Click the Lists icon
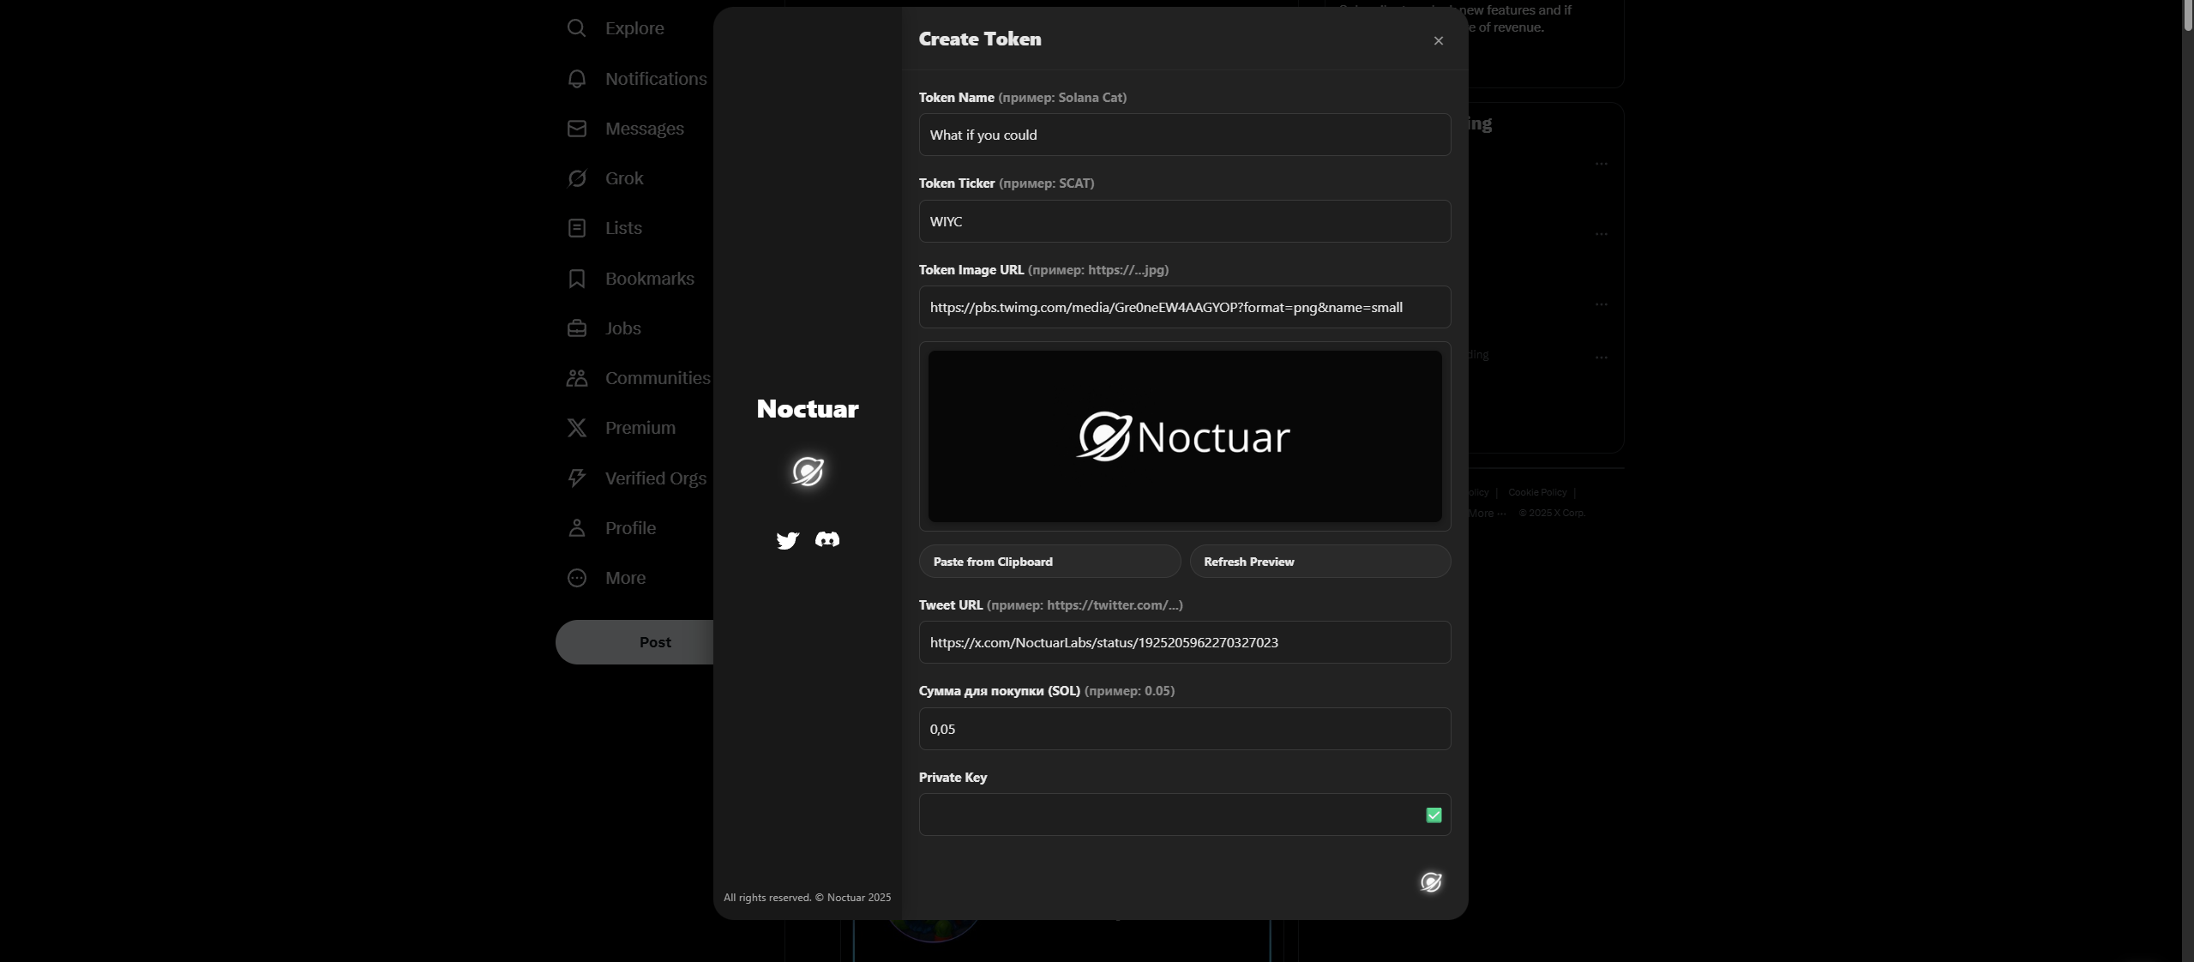This screenshot has height=962, width=2194. tap(576, 228)
